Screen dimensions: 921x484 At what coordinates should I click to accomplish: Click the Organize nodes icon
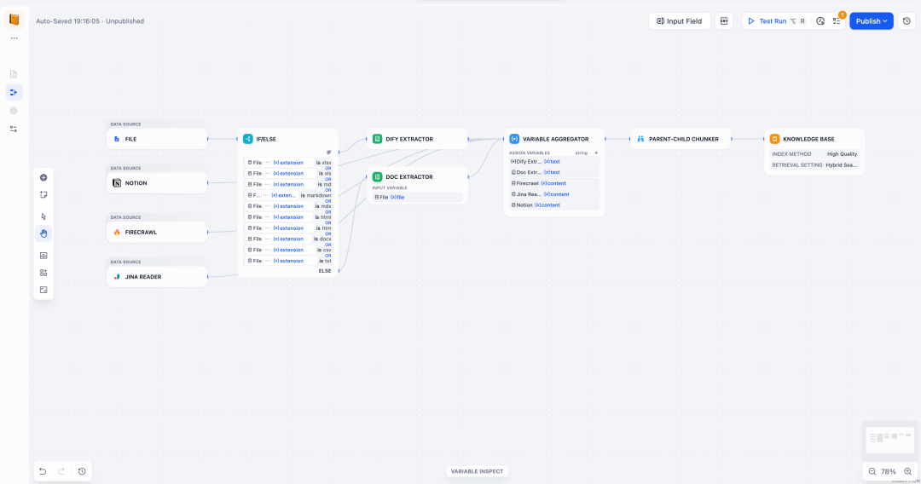pyautogui.click(x=43, y=273)
